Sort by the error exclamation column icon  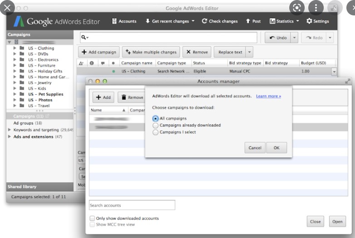(92, 63)
